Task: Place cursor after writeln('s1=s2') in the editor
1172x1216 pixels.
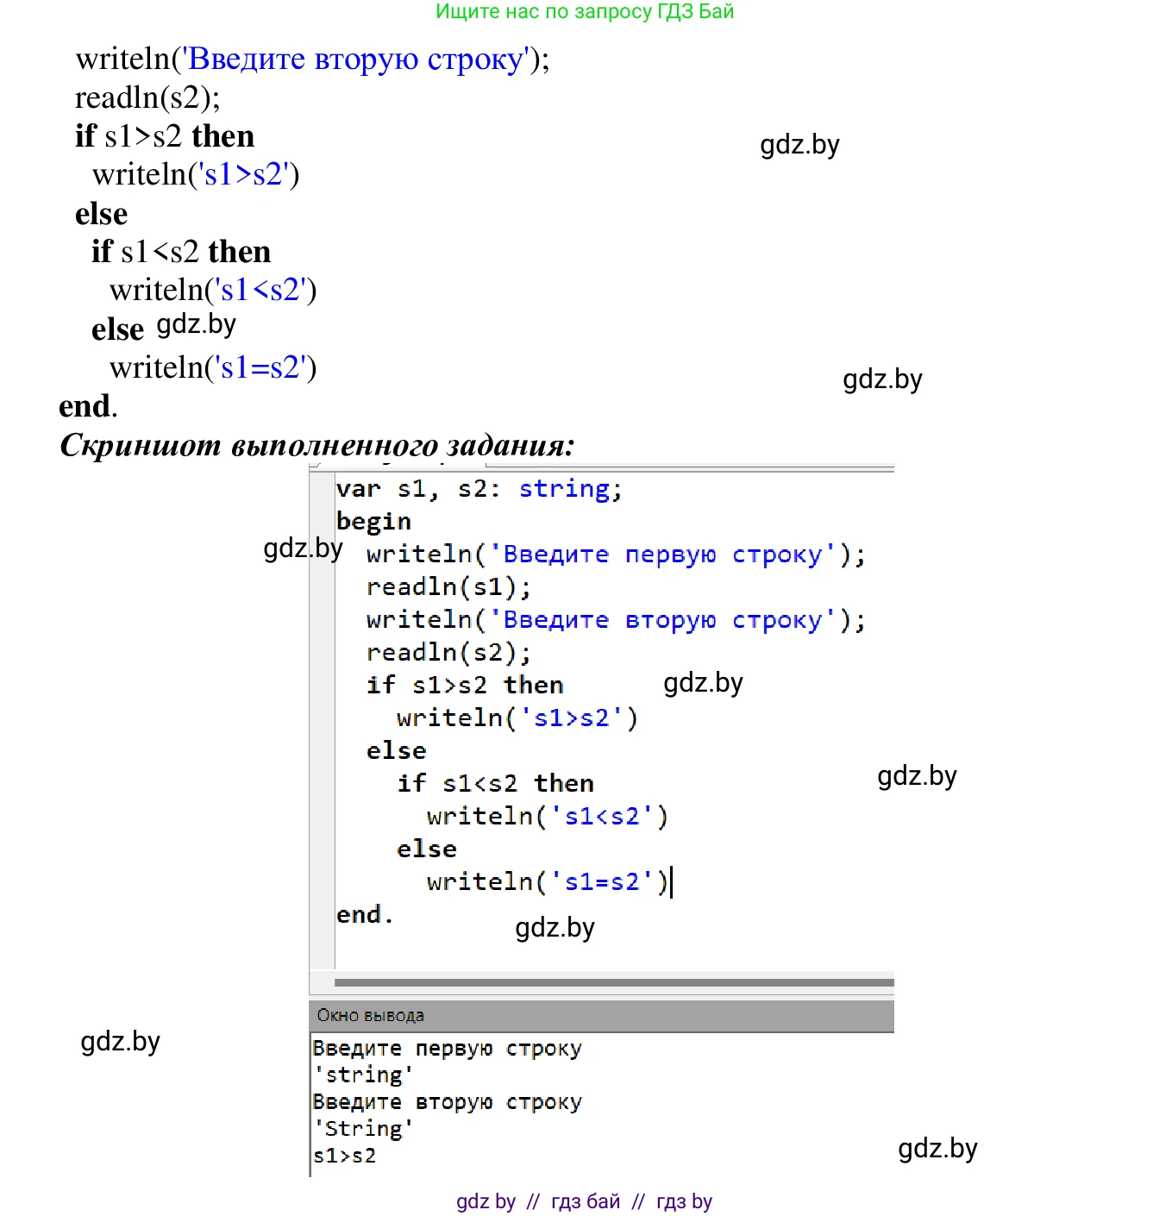Action: point(670,882)
